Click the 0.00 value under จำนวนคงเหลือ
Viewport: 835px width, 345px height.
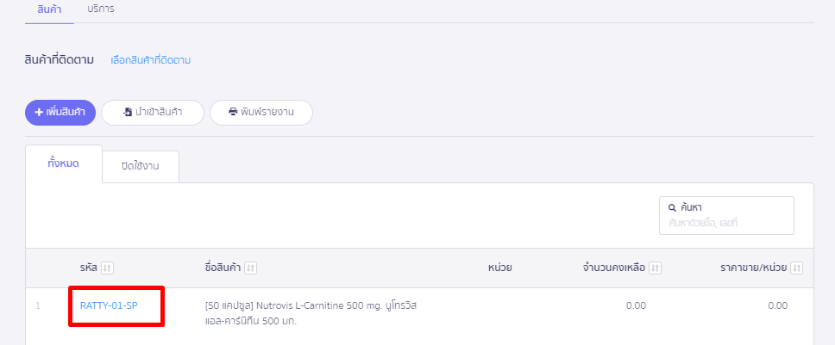pyautogui.click(x=635, y=305)
